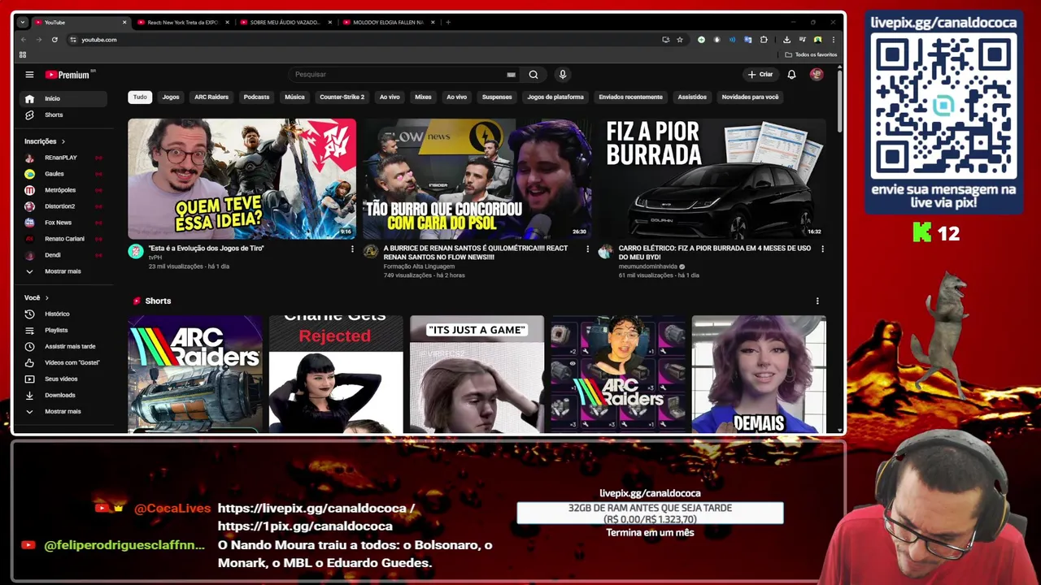Open Vídeos com "Gostei" list
1041x585 pixels.
63,362
